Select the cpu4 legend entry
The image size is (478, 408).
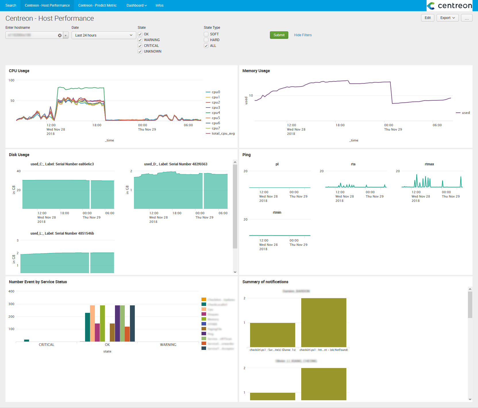point(213,113)
